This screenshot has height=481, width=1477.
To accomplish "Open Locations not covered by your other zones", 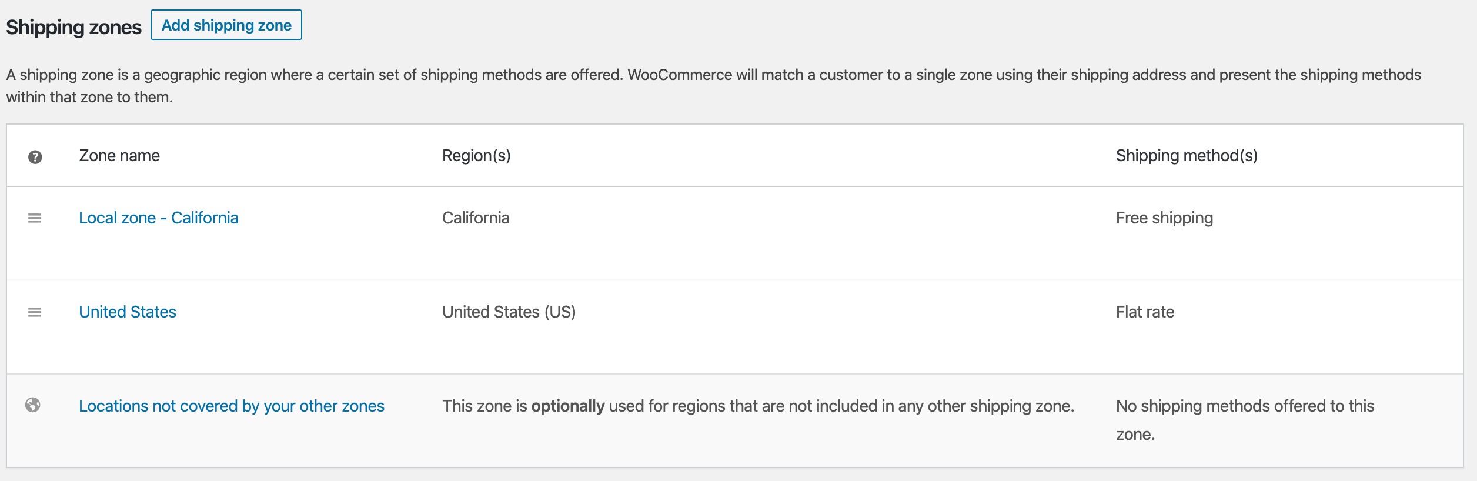I will tap(232, 406).
